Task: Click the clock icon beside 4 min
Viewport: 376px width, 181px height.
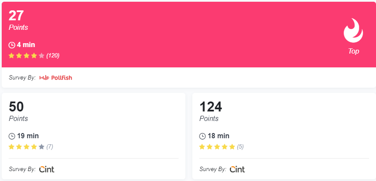Action: pos(12,45)
